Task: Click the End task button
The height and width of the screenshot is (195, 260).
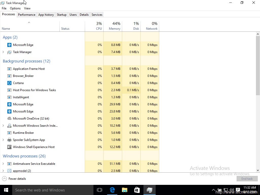Action: coord(247,178)
